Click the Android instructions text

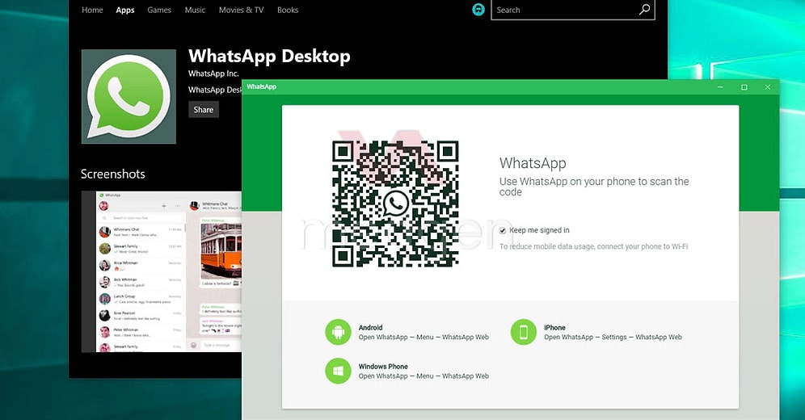pos(424,337)
